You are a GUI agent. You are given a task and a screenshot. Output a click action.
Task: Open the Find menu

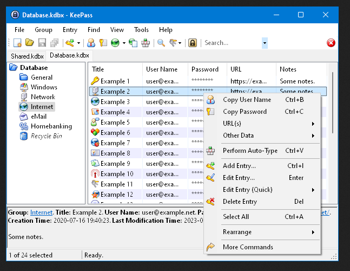[x=94, y=30]
